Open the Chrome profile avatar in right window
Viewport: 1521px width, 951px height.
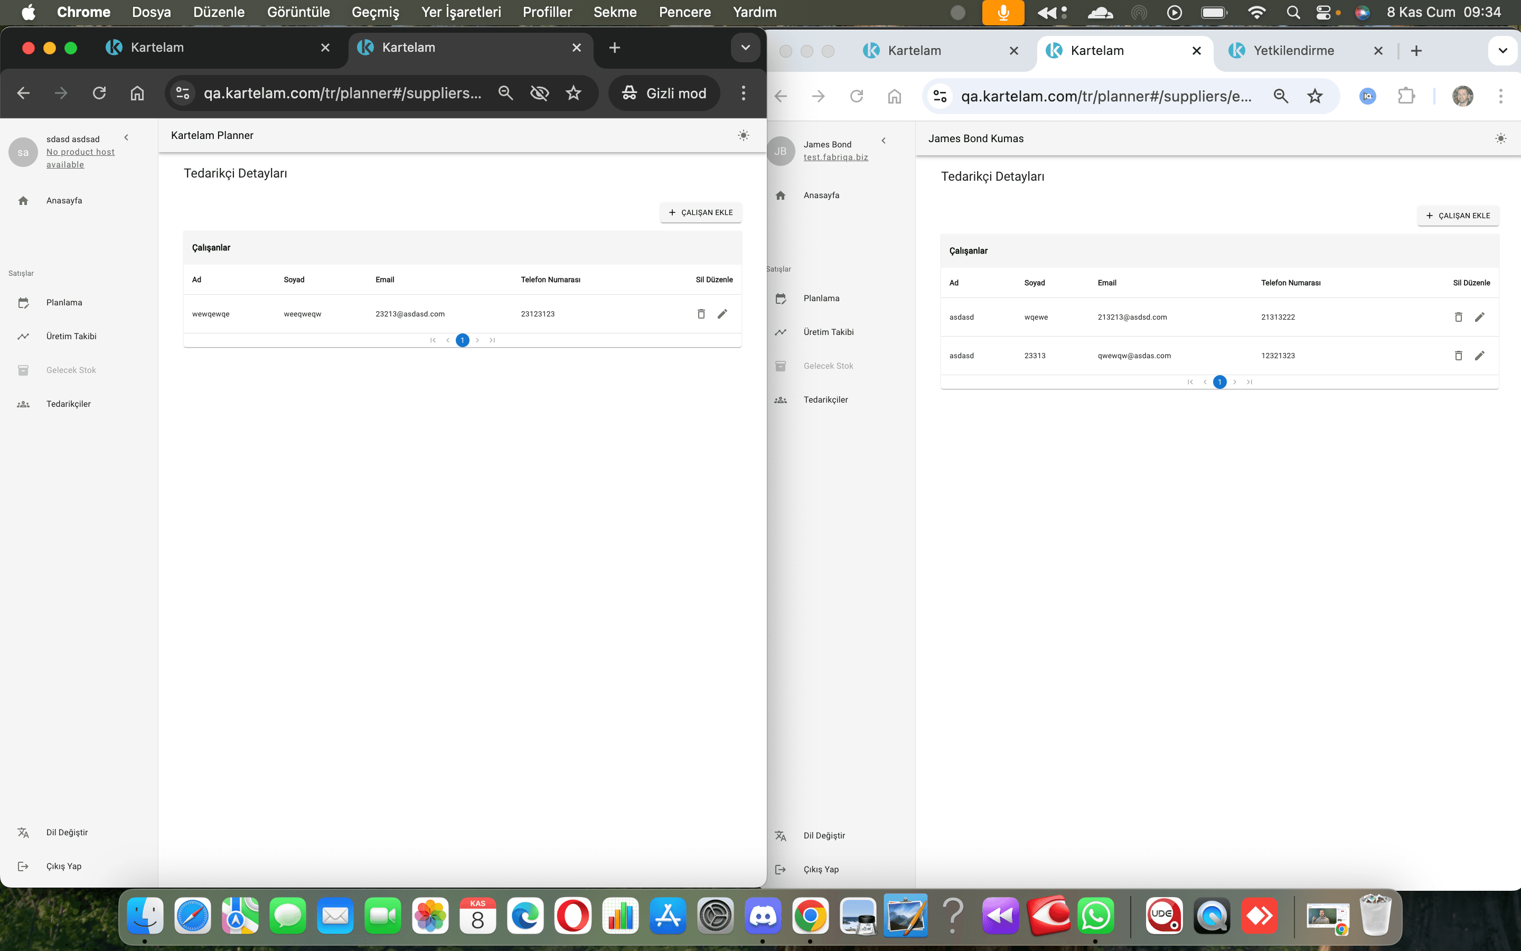(1462, 96)
